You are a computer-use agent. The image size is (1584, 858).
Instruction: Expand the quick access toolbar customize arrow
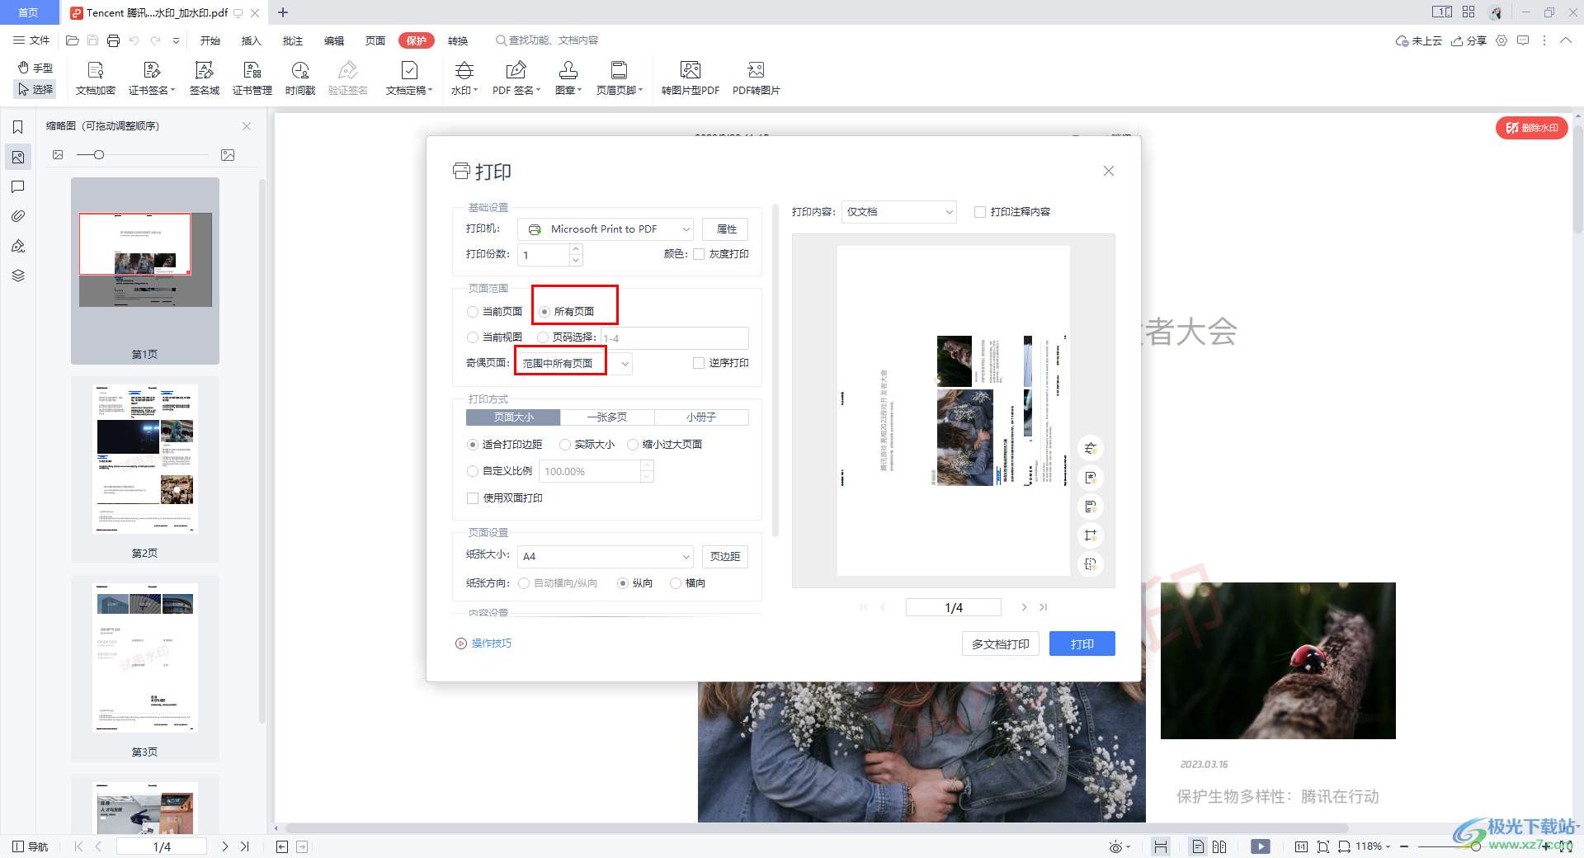pyautogui.click(x=176, y=40)
